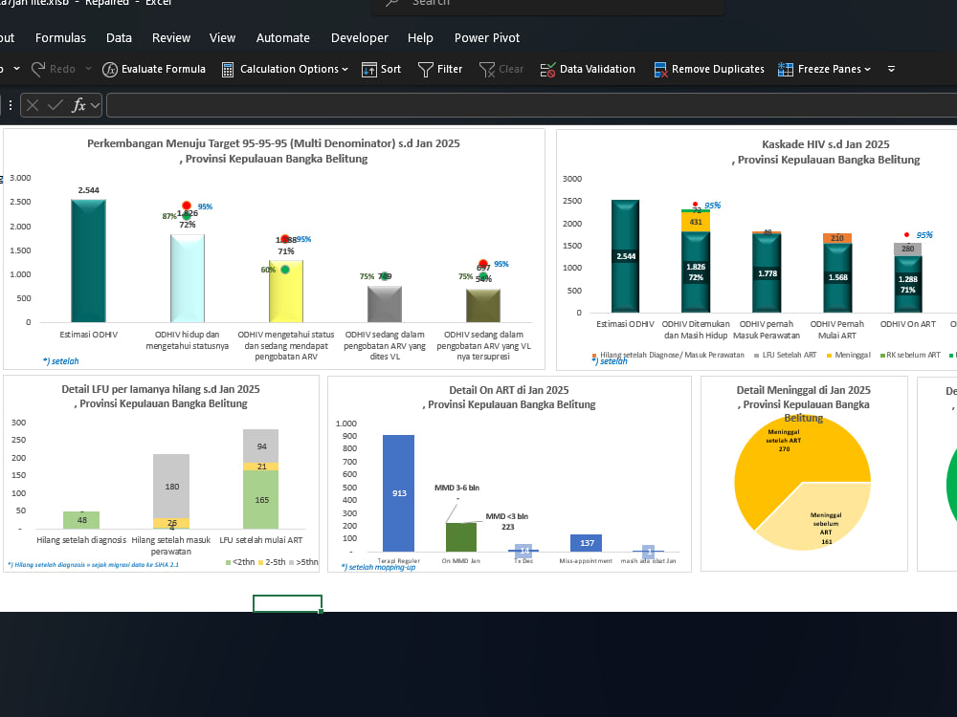
Task: Switch to the Review tab
Action: 171,38
